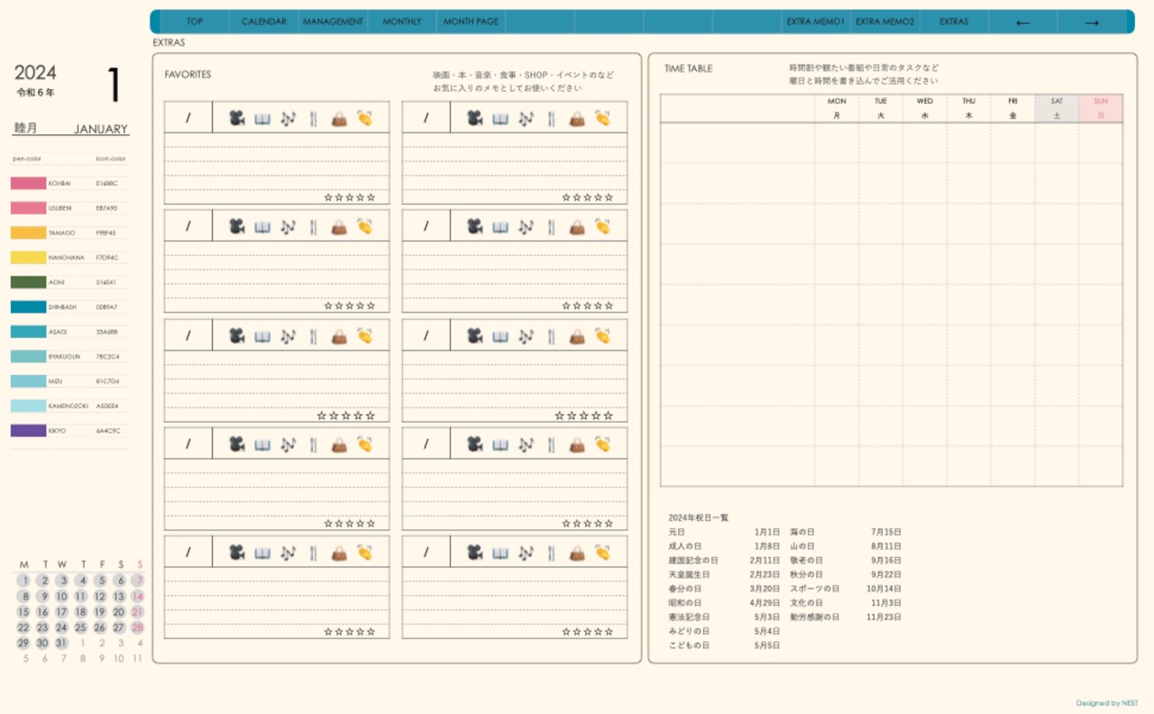Select the fork and knife icon in the top-right Favorites card
Screen dimensions: 1154x714
pyautogui.click(x=551, y=118)
